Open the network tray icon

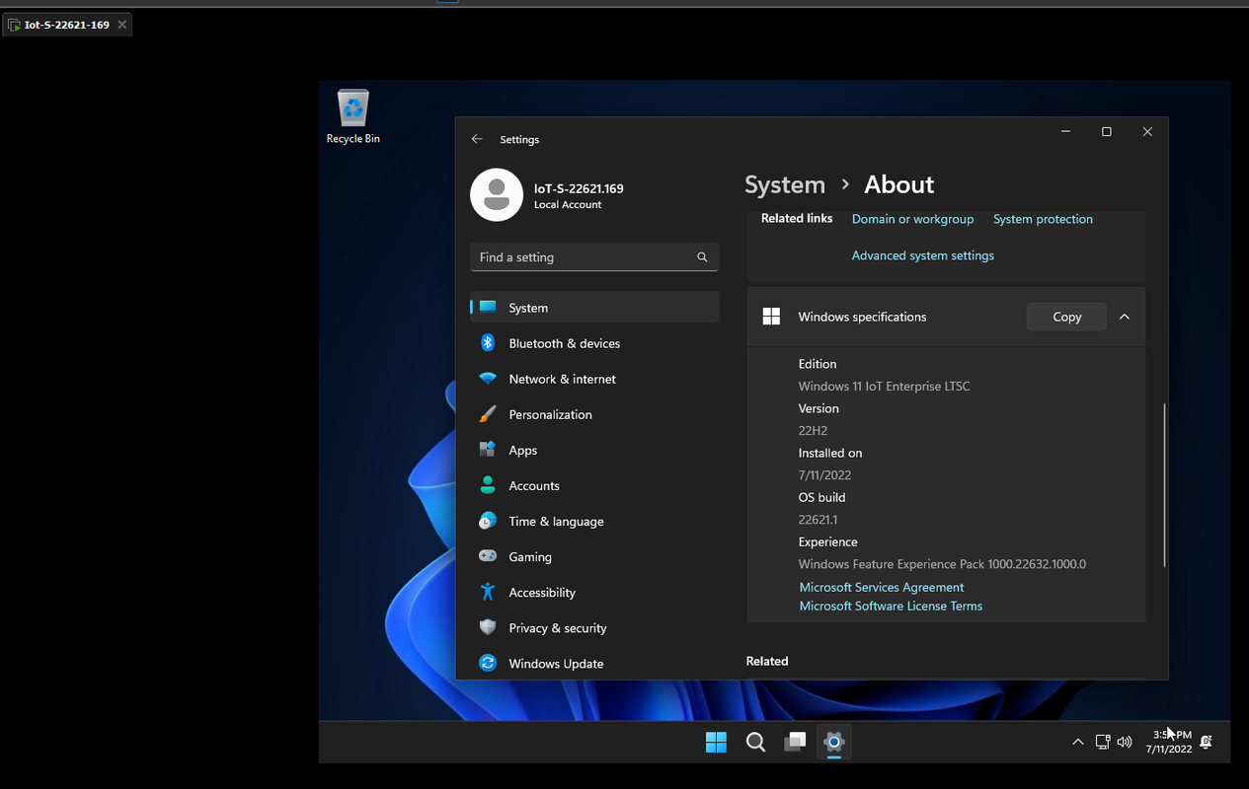click(1103, 742)
